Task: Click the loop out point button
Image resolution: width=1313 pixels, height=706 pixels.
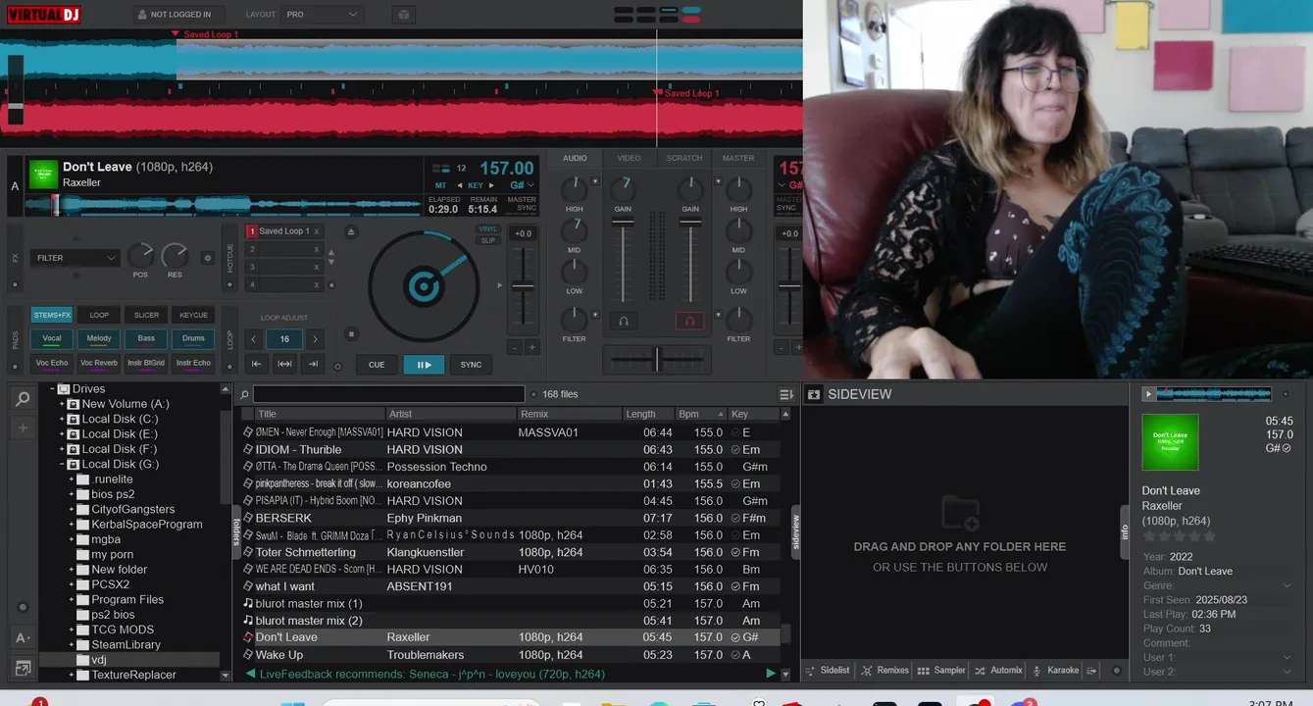Action: [314, 364]
